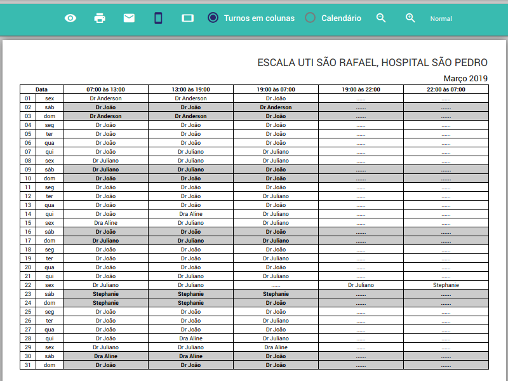Click 'Dra Aline' in day 28 afternoon shift
Screen dimensions: 508x381
[191, 338]
